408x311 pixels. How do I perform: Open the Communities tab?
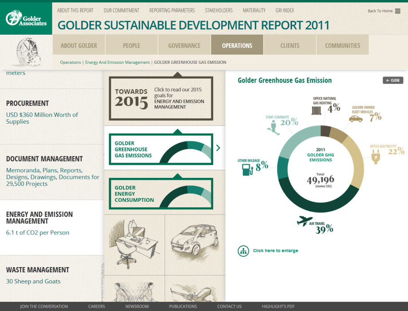pyautogui.click(x=342, y=45)
